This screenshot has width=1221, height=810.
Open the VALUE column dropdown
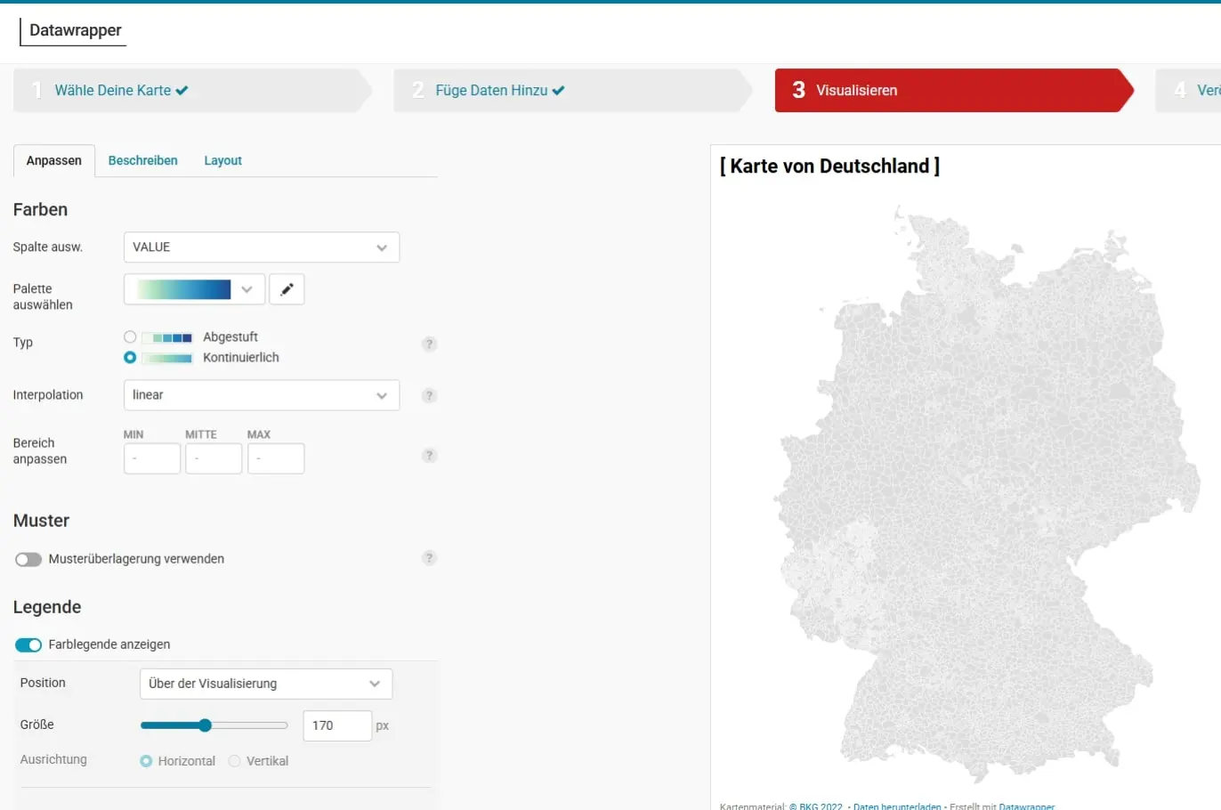click(x=261, y=247)
